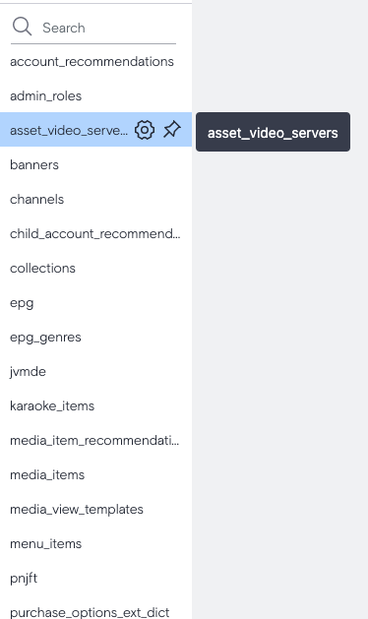Screen dimensions: 368x619
Task: Open child_account_recommend... table entry
Action: [96, 233]
